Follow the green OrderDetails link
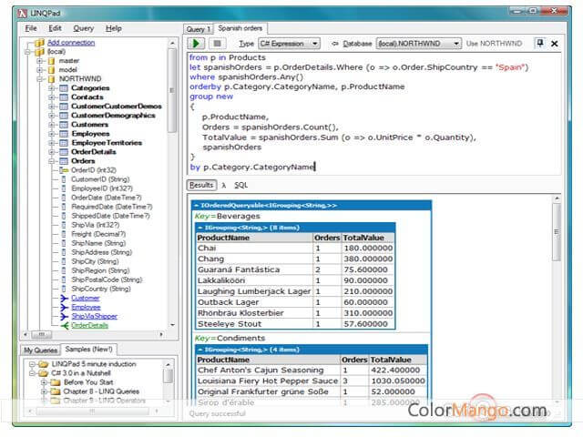 (89, 326)
